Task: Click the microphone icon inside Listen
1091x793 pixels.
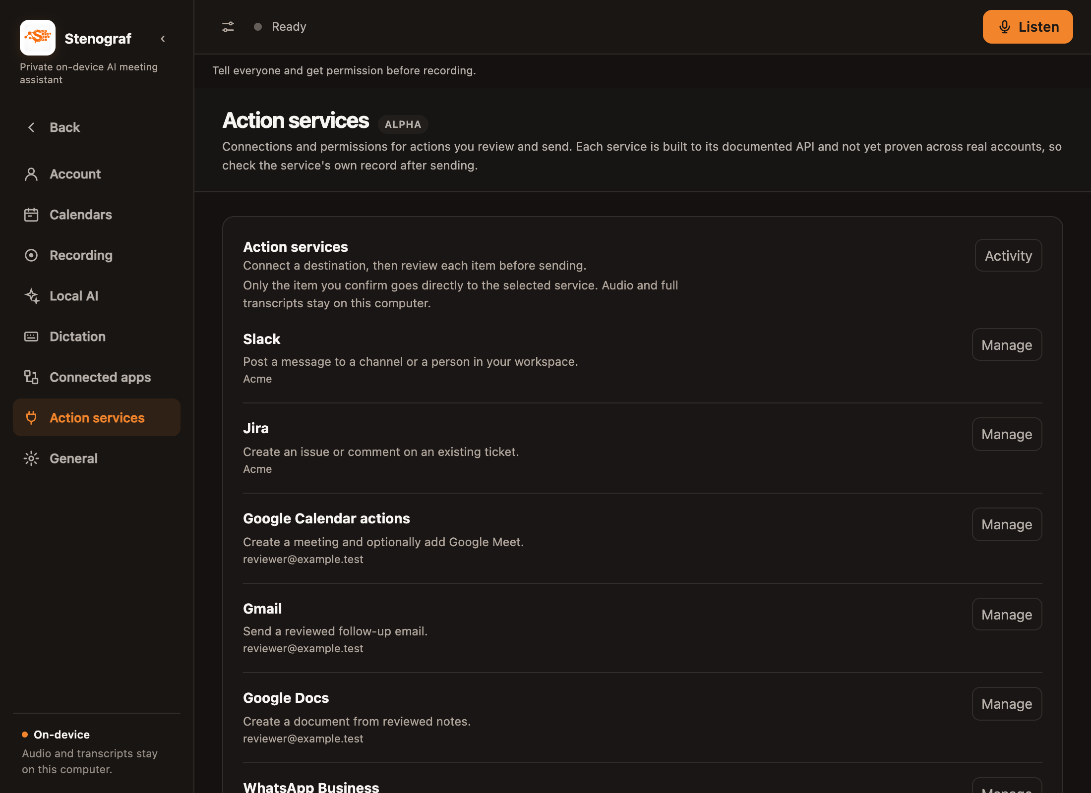Action: pyautogui.click(x=1005, y=27)
